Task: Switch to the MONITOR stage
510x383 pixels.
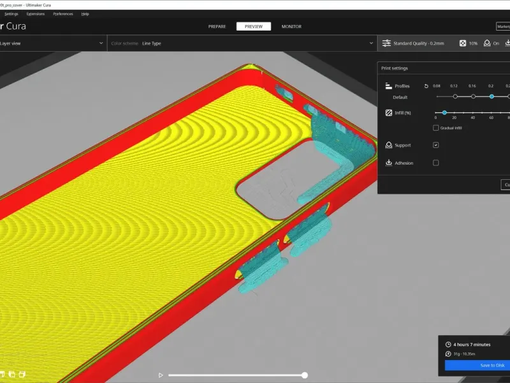Action: pyautogui.click(x=291, y=26)
